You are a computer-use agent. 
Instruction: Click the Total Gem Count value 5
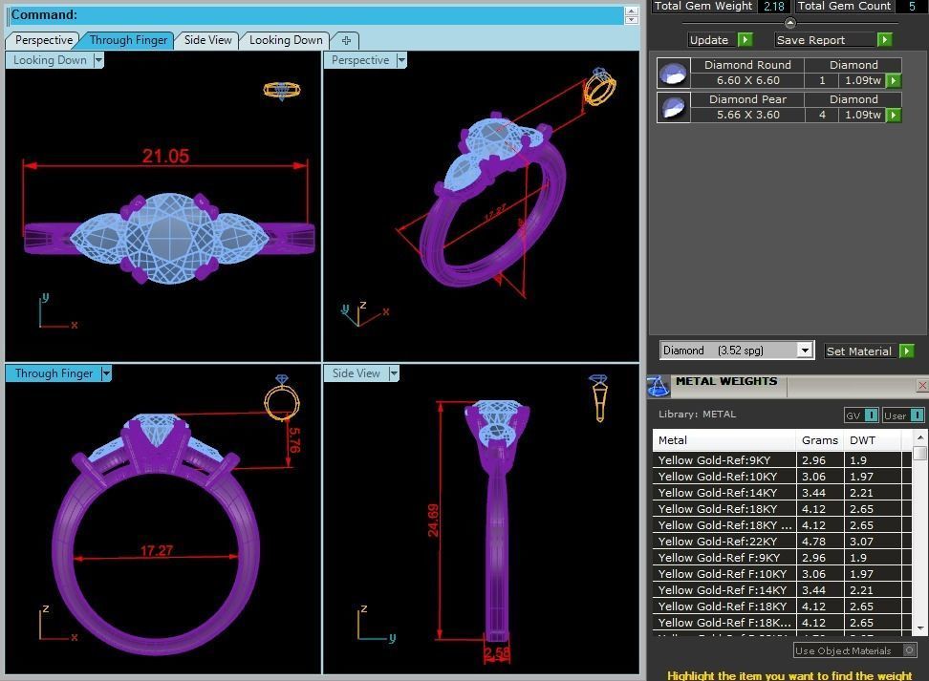(912, 6)
